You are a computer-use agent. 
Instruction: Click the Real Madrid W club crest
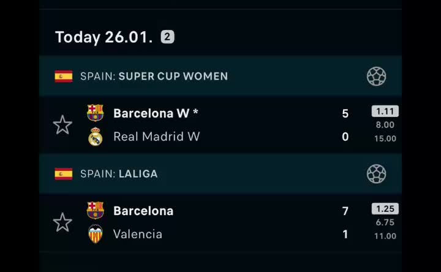[96, 137]
